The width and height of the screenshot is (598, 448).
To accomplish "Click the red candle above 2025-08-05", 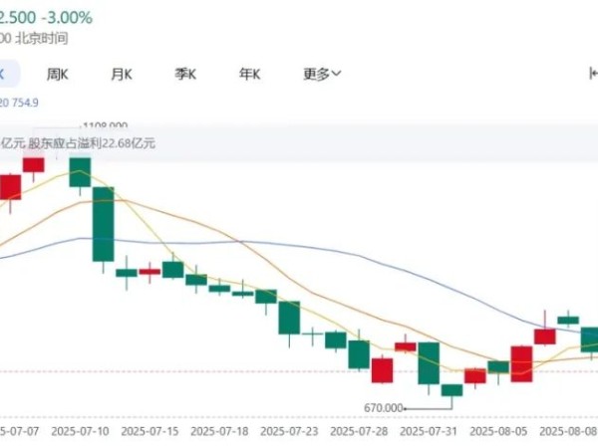I will (x=521, y=363).
